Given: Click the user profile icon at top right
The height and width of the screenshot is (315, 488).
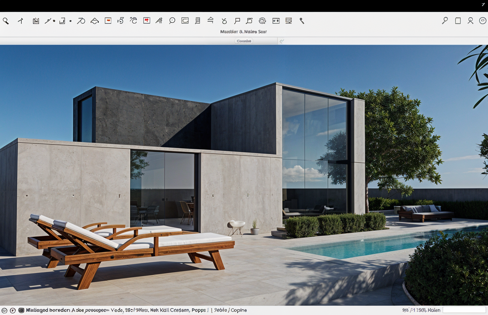Looking at the screenshot, I should point(470,21).
